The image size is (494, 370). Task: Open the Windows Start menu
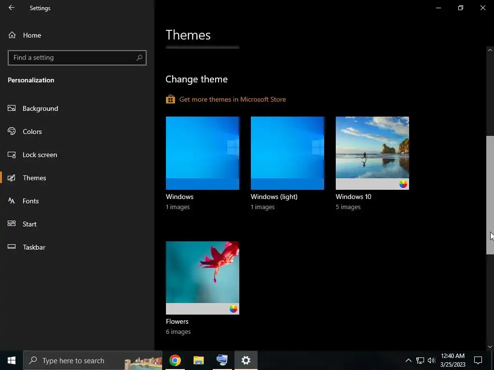[x=12, y=360]
